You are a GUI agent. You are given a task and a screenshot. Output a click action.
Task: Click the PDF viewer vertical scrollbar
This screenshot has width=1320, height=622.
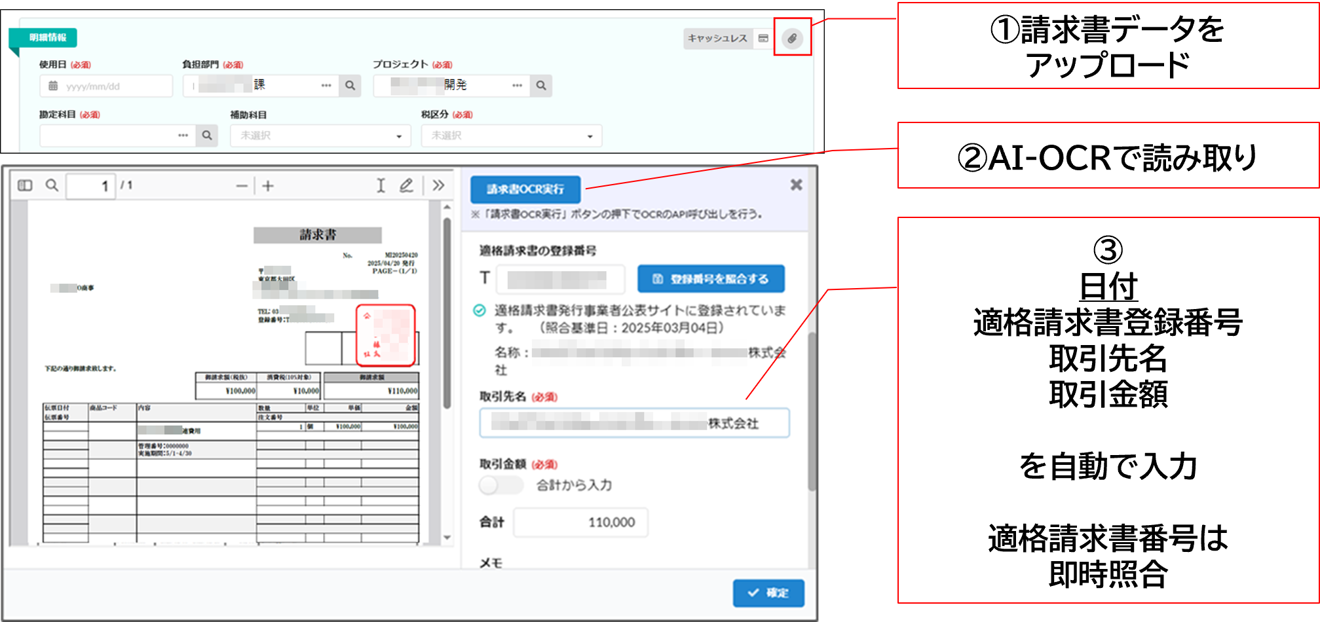[447, 314]
